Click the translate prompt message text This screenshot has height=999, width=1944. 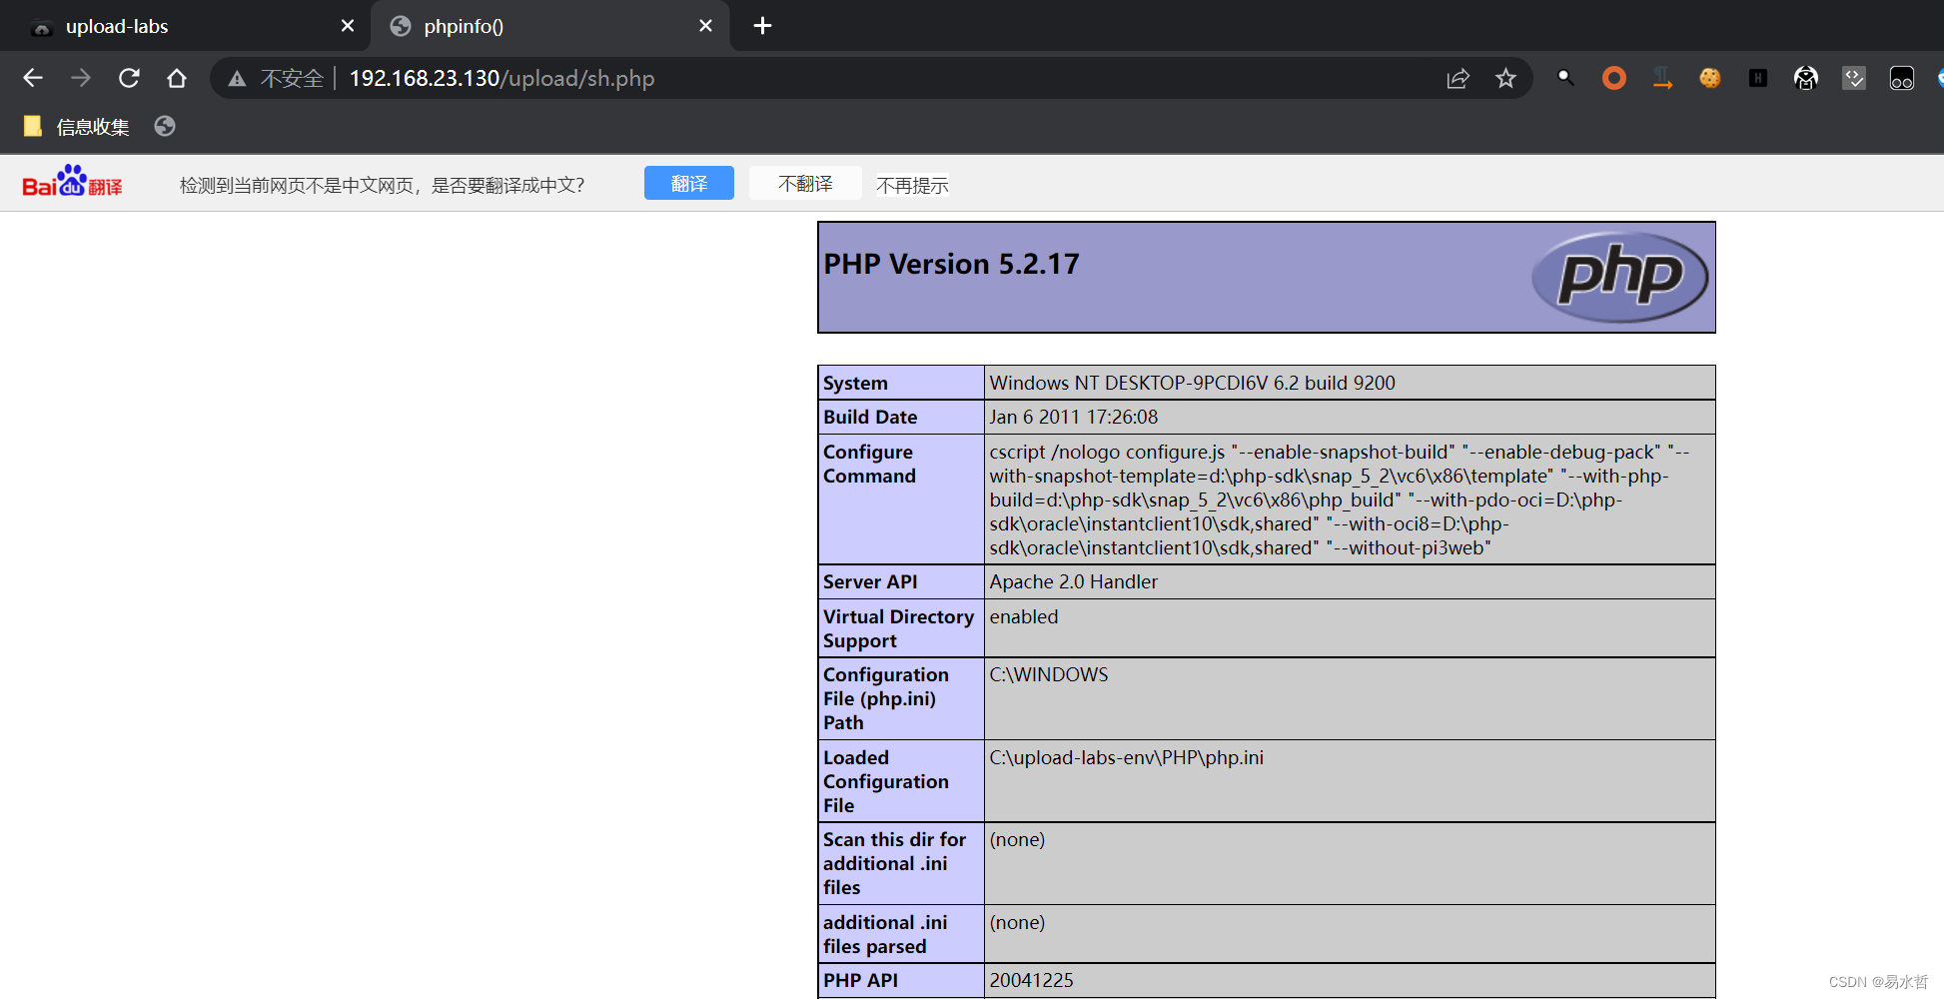(x=382, y=185)
